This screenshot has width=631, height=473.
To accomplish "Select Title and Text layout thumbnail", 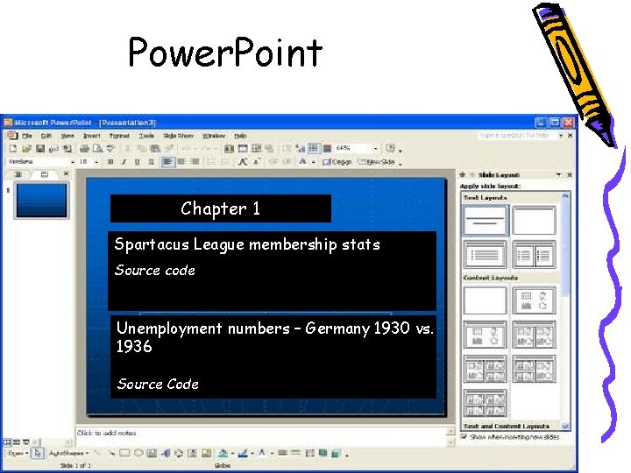I will [x=486, y=254].
